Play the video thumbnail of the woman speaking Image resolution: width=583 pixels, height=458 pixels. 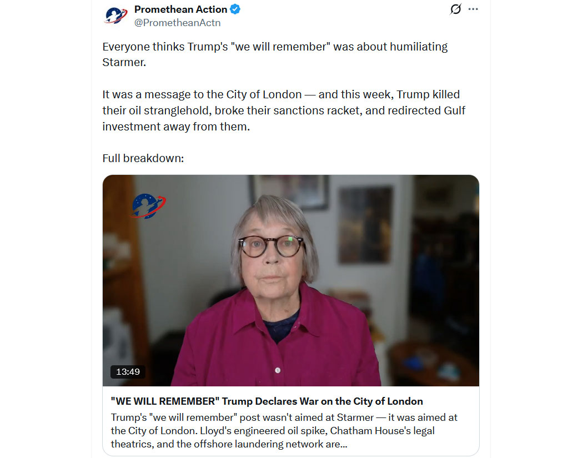(x=291, y=280)
